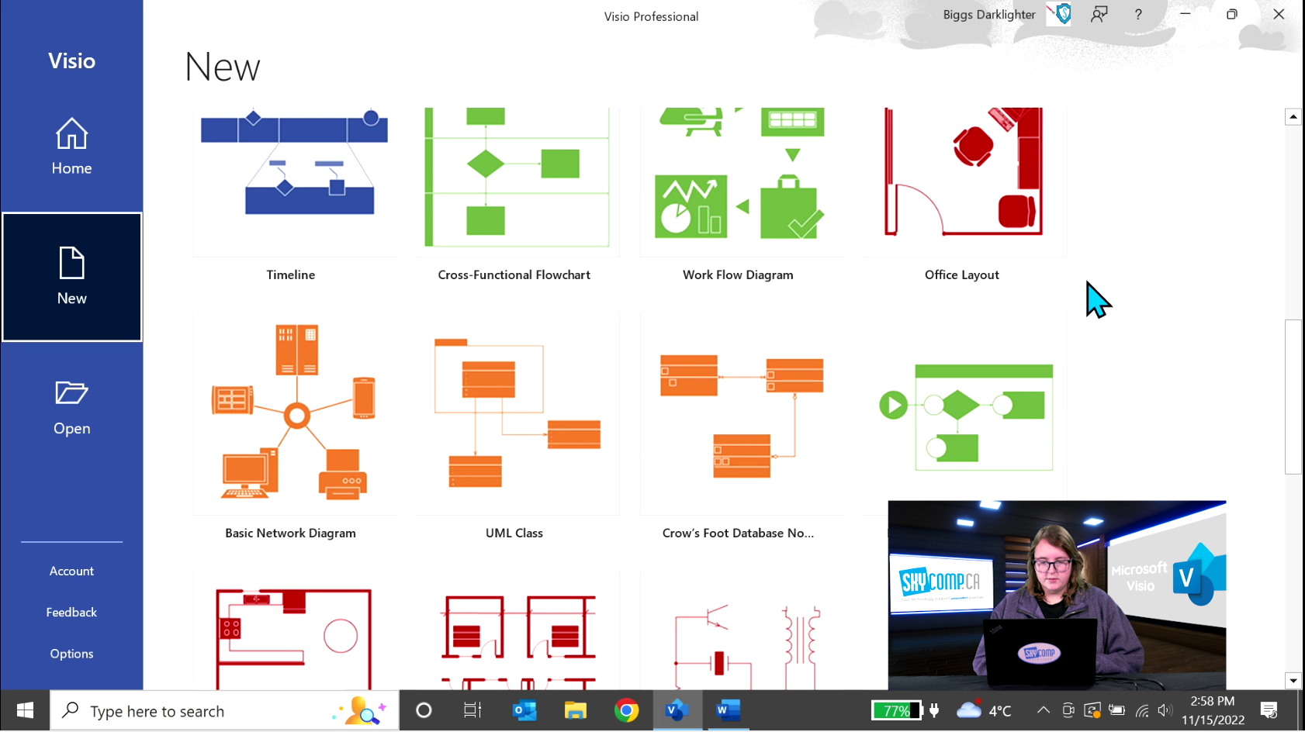1305x732 pixels.
Task: Check the weather via the 4°C icon
Action: pyautogui.click(x=984, y=710)
